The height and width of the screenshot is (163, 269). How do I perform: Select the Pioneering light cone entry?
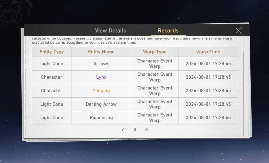[101, 118]
